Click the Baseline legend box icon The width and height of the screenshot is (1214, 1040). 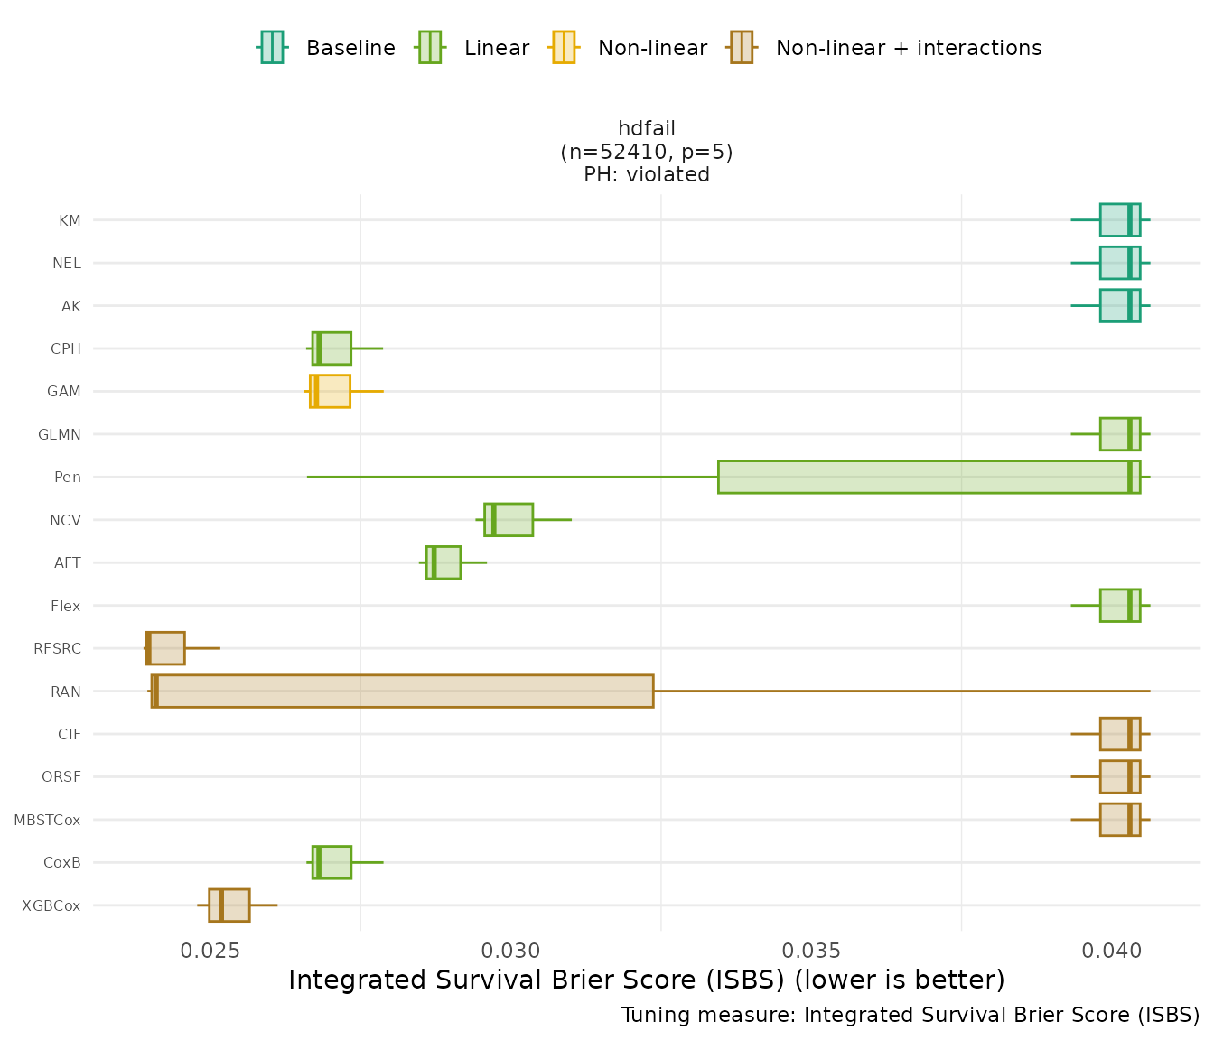click(x=272, y=47)
